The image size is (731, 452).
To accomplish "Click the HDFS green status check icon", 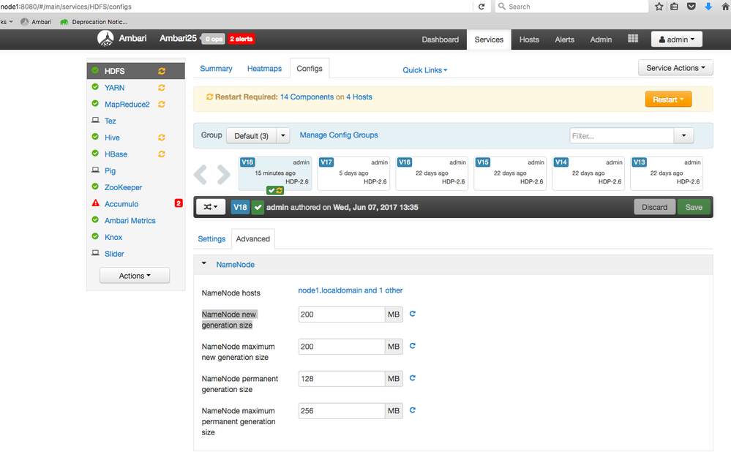I will coord(95,70).
